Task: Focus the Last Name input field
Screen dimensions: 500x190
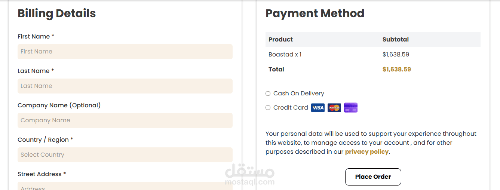Action: (x=125, y=86)
